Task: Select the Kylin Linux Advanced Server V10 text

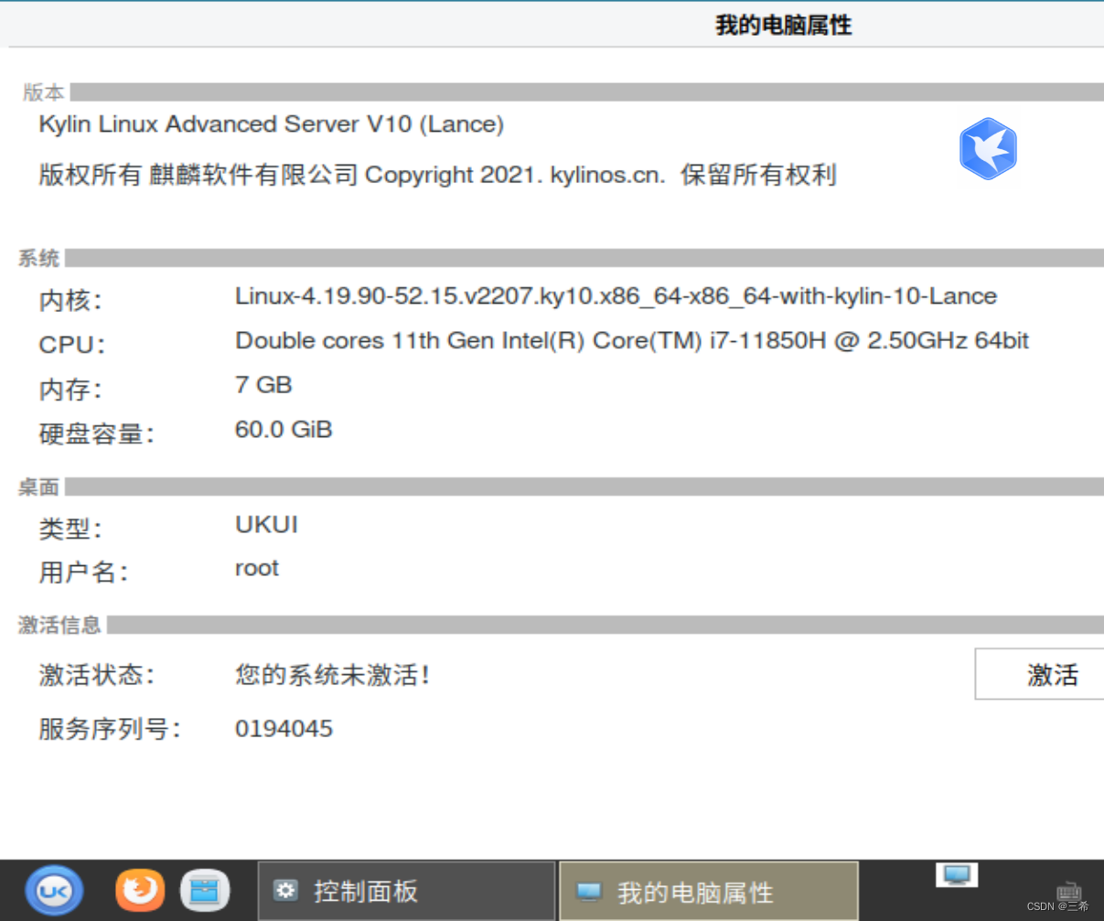Action: coord(272,124)
